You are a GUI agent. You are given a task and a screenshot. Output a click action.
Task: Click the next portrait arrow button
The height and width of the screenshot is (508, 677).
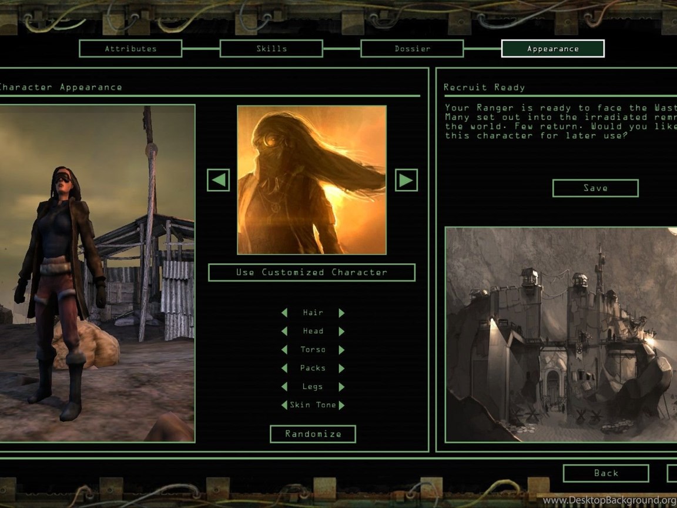pos(406,180)
